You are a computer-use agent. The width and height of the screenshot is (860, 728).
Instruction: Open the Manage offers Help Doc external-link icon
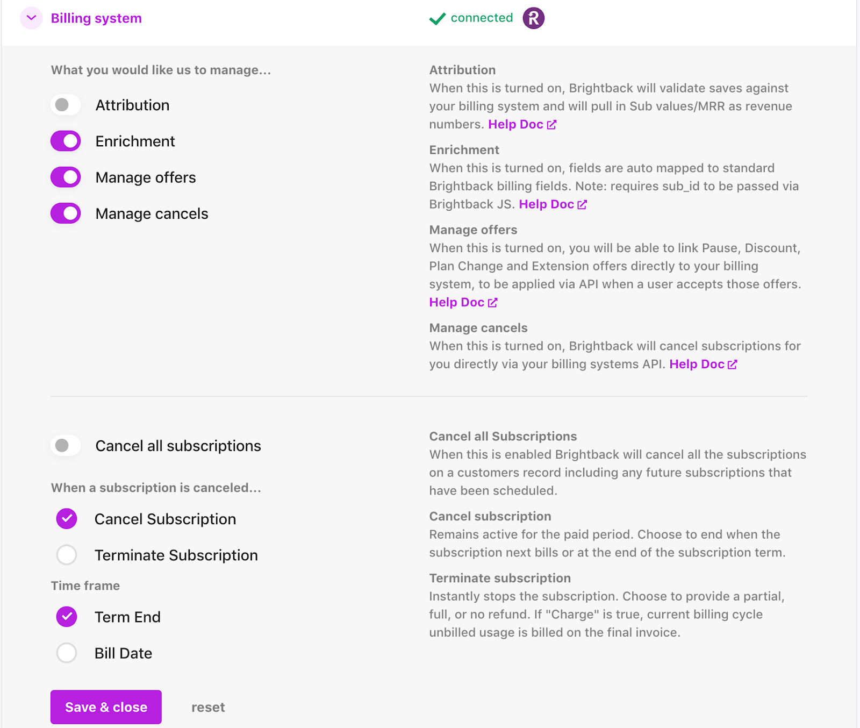point(492,302)
